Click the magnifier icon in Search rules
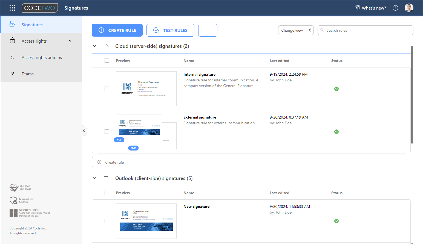This screenshot has height=245, width=423. coord(322,30)
